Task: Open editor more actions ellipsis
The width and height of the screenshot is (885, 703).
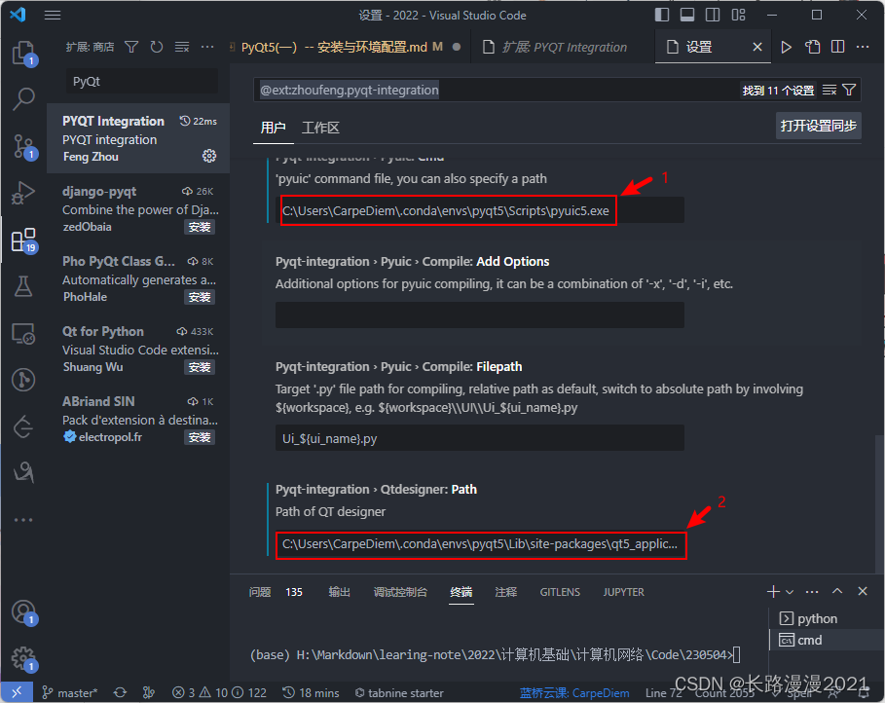Action: tap(863, 47)
